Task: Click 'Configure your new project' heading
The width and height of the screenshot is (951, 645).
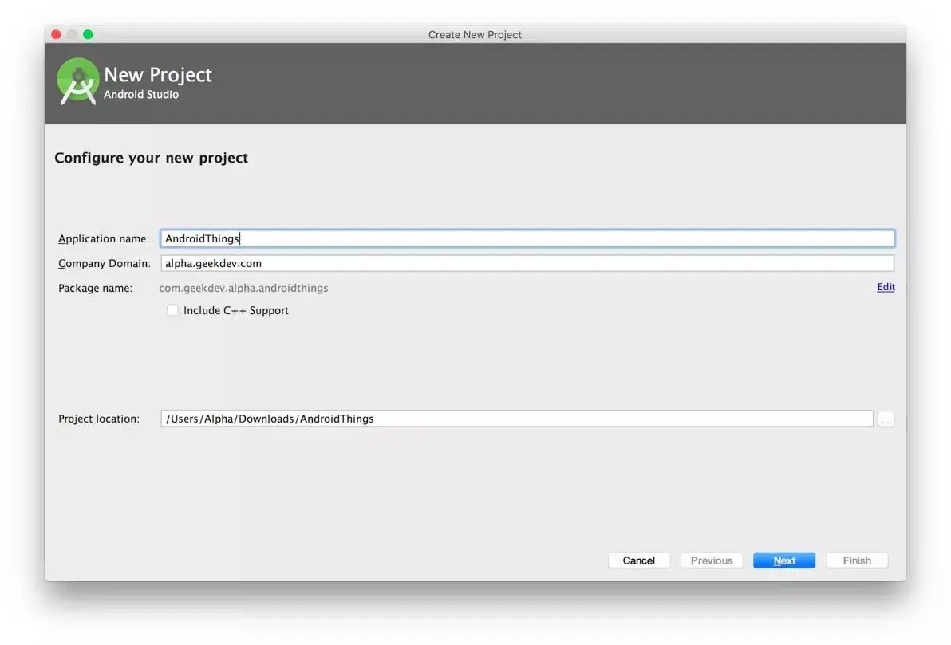Action: pos(151,158)
